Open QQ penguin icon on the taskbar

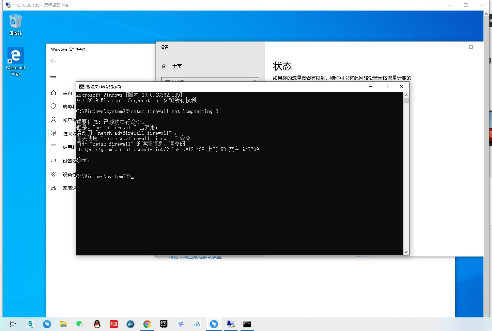coord(97,324)
